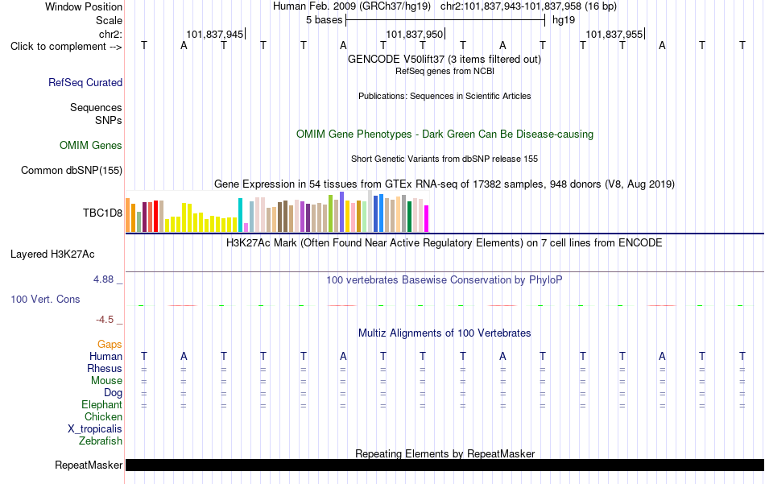
Task: Select the Mouse species row label
Action: point(106,381)
